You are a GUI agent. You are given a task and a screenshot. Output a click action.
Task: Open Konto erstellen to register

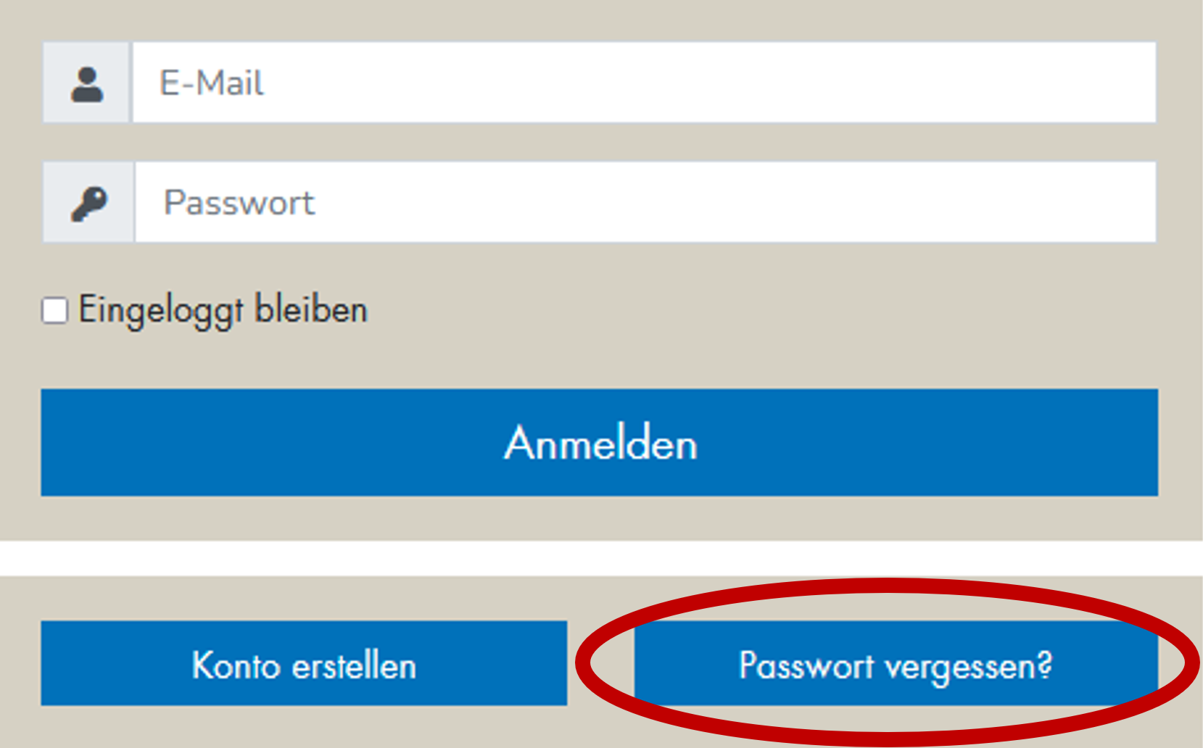click(304, 664)
